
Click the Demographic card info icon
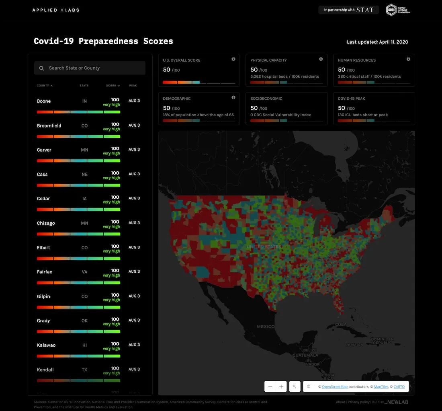233,97
